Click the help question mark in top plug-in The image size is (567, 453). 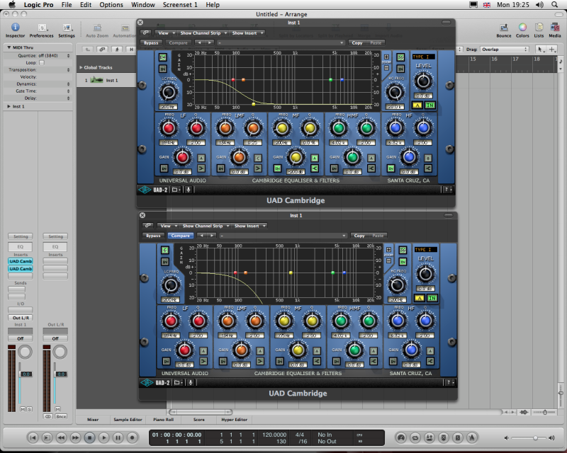point(447,190)
